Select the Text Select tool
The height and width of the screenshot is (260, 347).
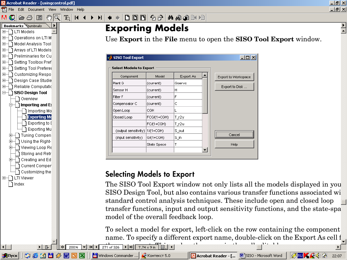click(x=67, y=18)
